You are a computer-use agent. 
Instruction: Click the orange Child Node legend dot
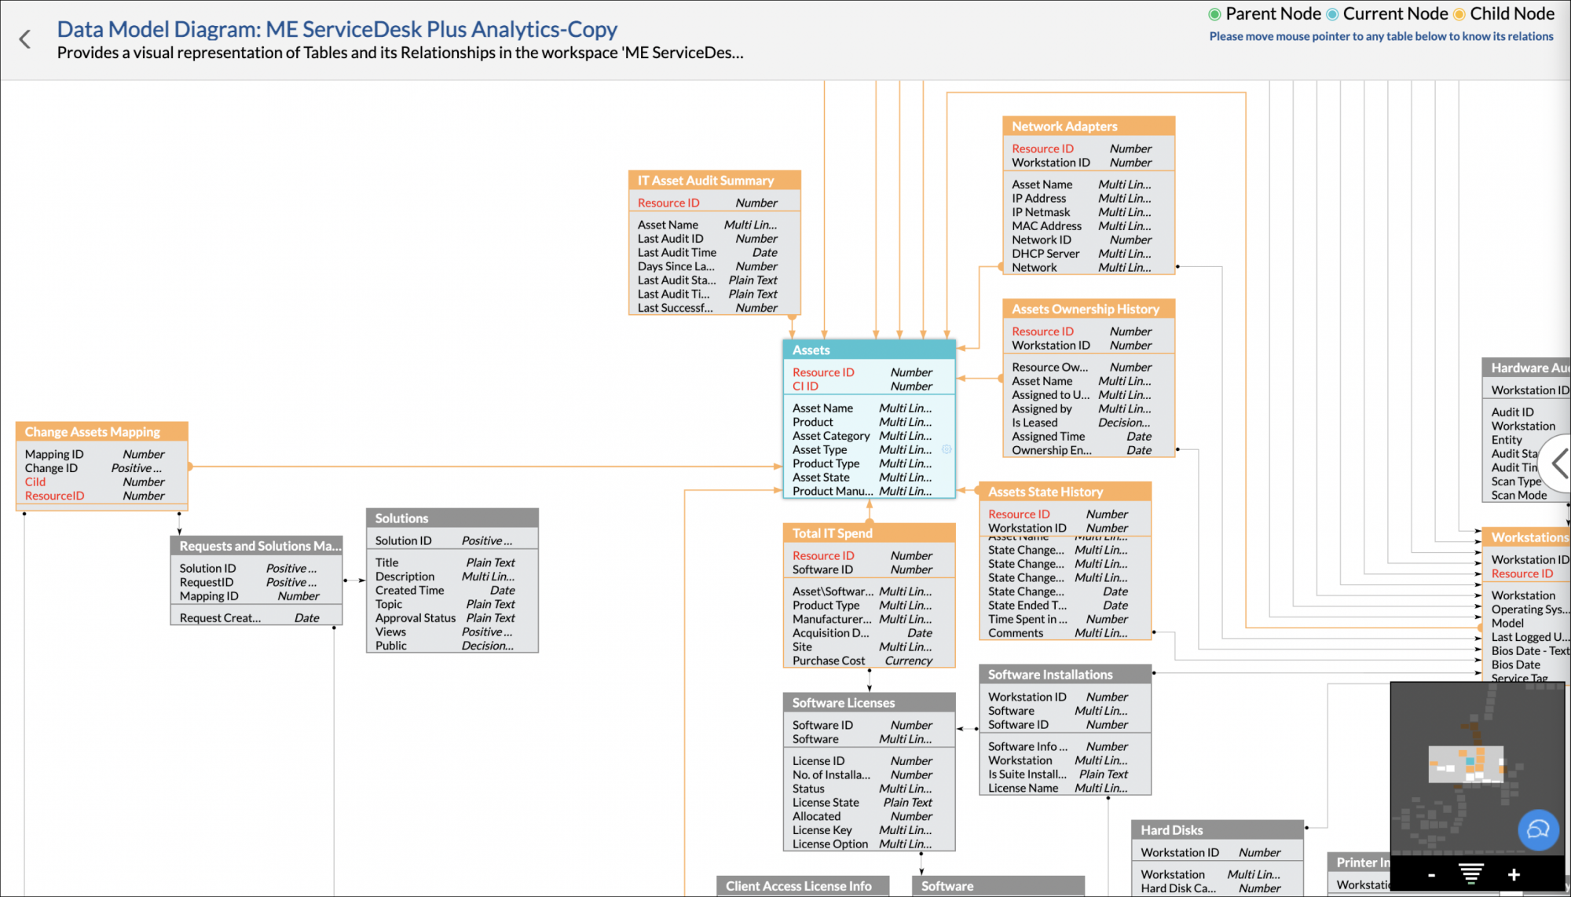(1459, 14)
